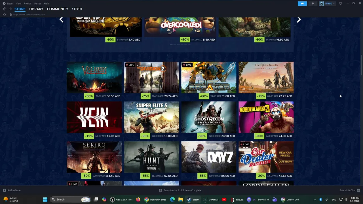Enter Big Picture mode via monitor icon
363x204 pixels.
tap(340, 3)
